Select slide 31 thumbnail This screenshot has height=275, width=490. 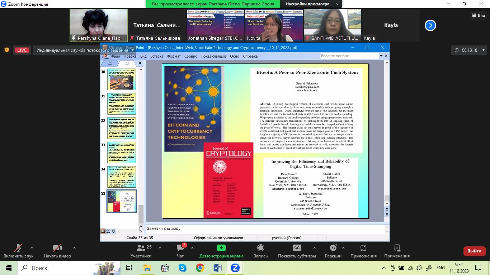(122, 103)
